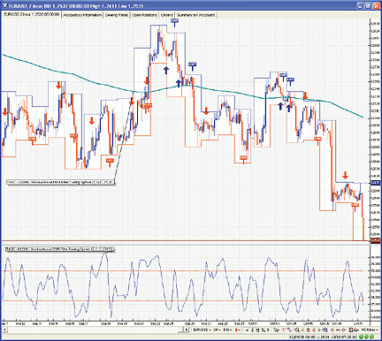This screenshot has height=341, width=382.
Task: Open the Dealing Rates tab
Action: [x=117, y=15]
